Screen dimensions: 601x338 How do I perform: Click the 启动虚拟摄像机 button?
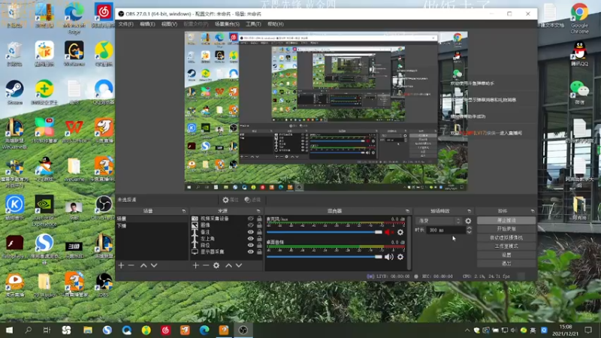tap(506, 237)
